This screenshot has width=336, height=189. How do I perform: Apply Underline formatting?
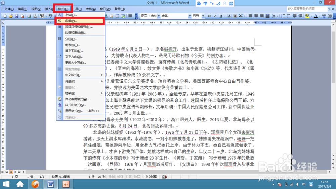(x=220, y=16)
